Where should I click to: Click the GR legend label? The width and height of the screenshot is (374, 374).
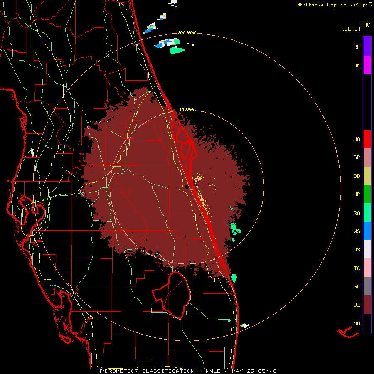tap(357, 157)
